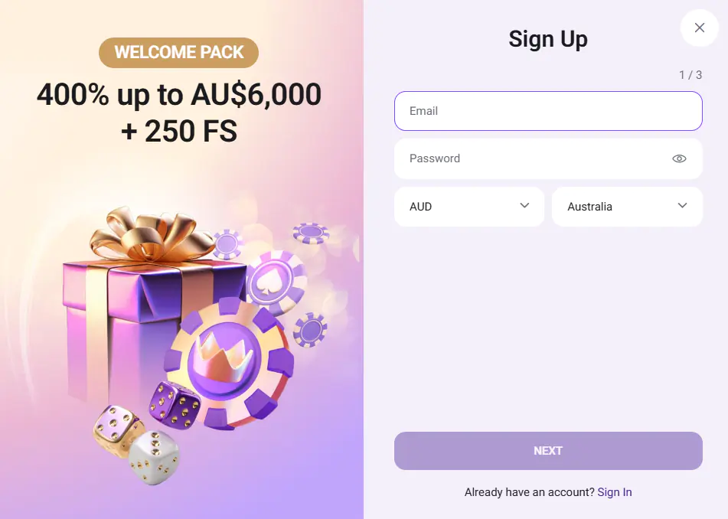Viewport: 728px width, 519px height.
Task: Click the chevron arrow beside AUD
Action: coord(524,206)
